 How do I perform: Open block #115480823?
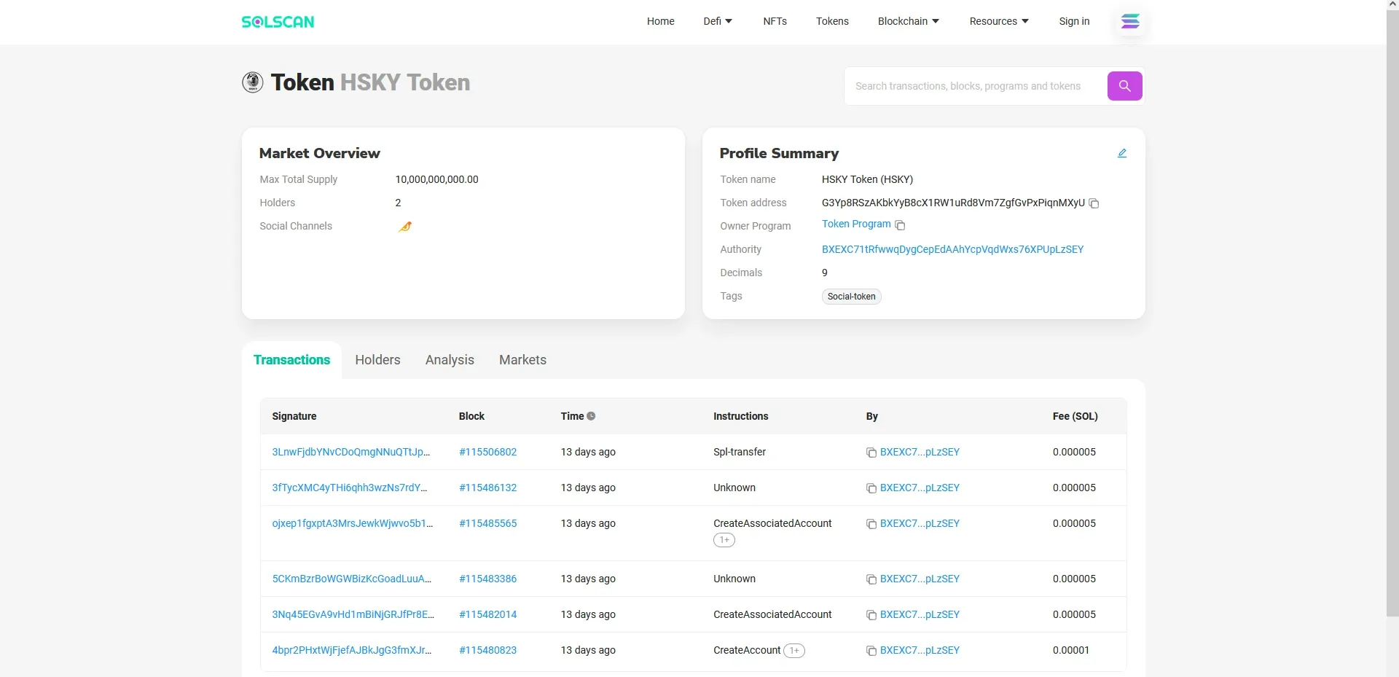click(x=487, y=650)
